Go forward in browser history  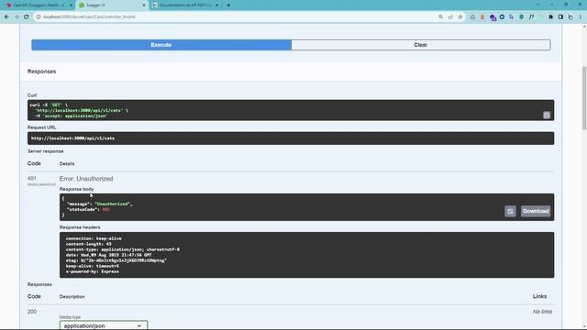point(17,16)
